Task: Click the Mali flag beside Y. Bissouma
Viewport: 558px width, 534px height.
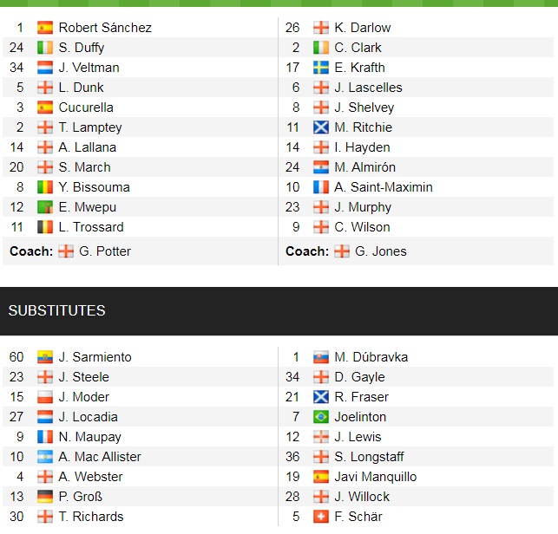Action: (45, 187)
